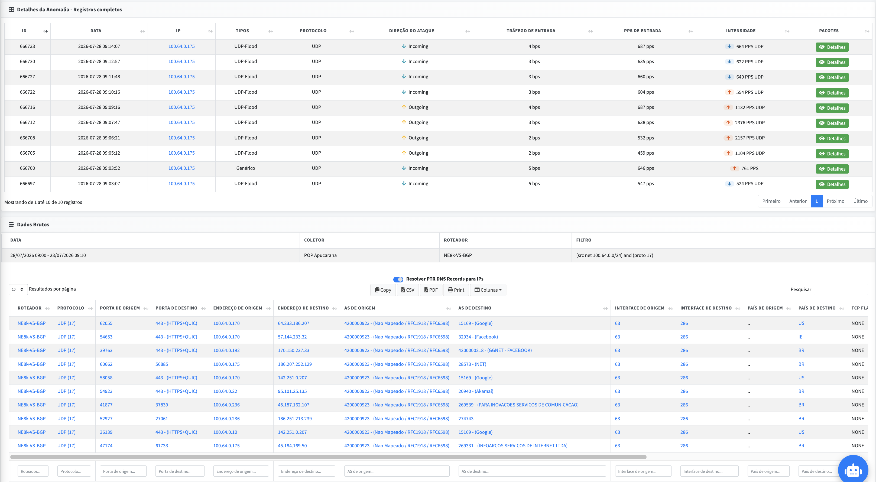Viewport: 876px width, 482px height.
Task: Open the Colunas dropdown
Action: click(488, 290)
